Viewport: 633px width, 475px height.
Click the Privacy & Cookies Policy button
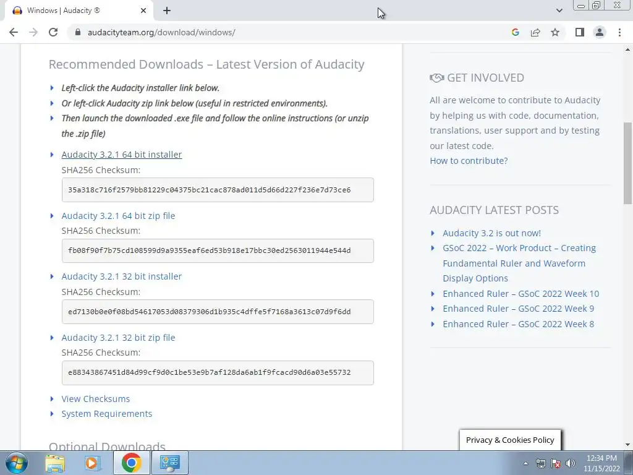510,440
